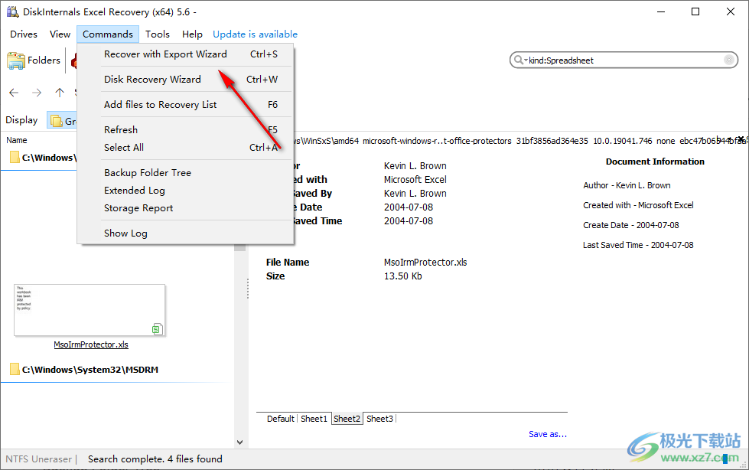Open the Tools menu

point(157,34)
